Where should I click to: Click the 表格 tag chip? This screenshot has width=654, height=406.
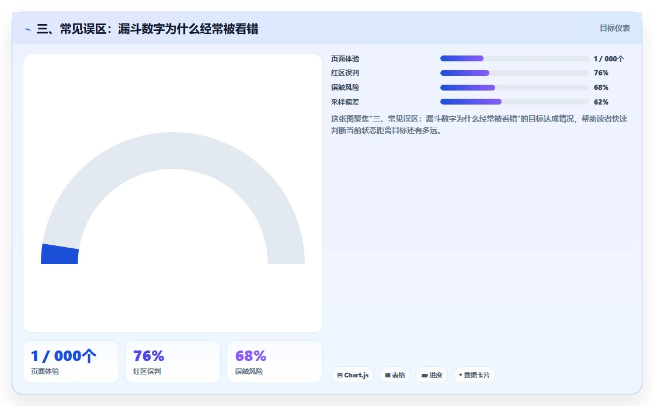[395, 374]
